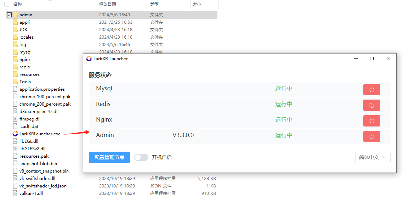The width and height of the screenshot is (409, 208).
Task: Select the v8_context_snapshot.bin file name
Action: point(44,171)
